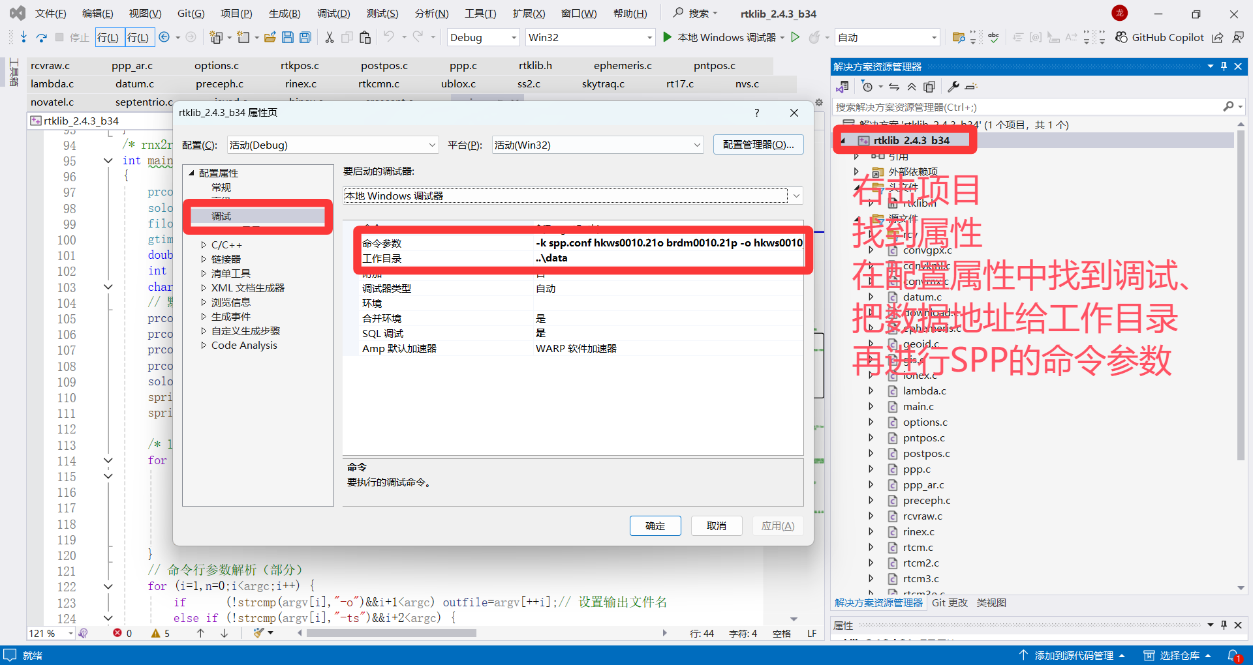Switch to the Git 更改 tab
Image resolution: width=1253 pixels, height=665 pixels.
click(x=950, y=602)
